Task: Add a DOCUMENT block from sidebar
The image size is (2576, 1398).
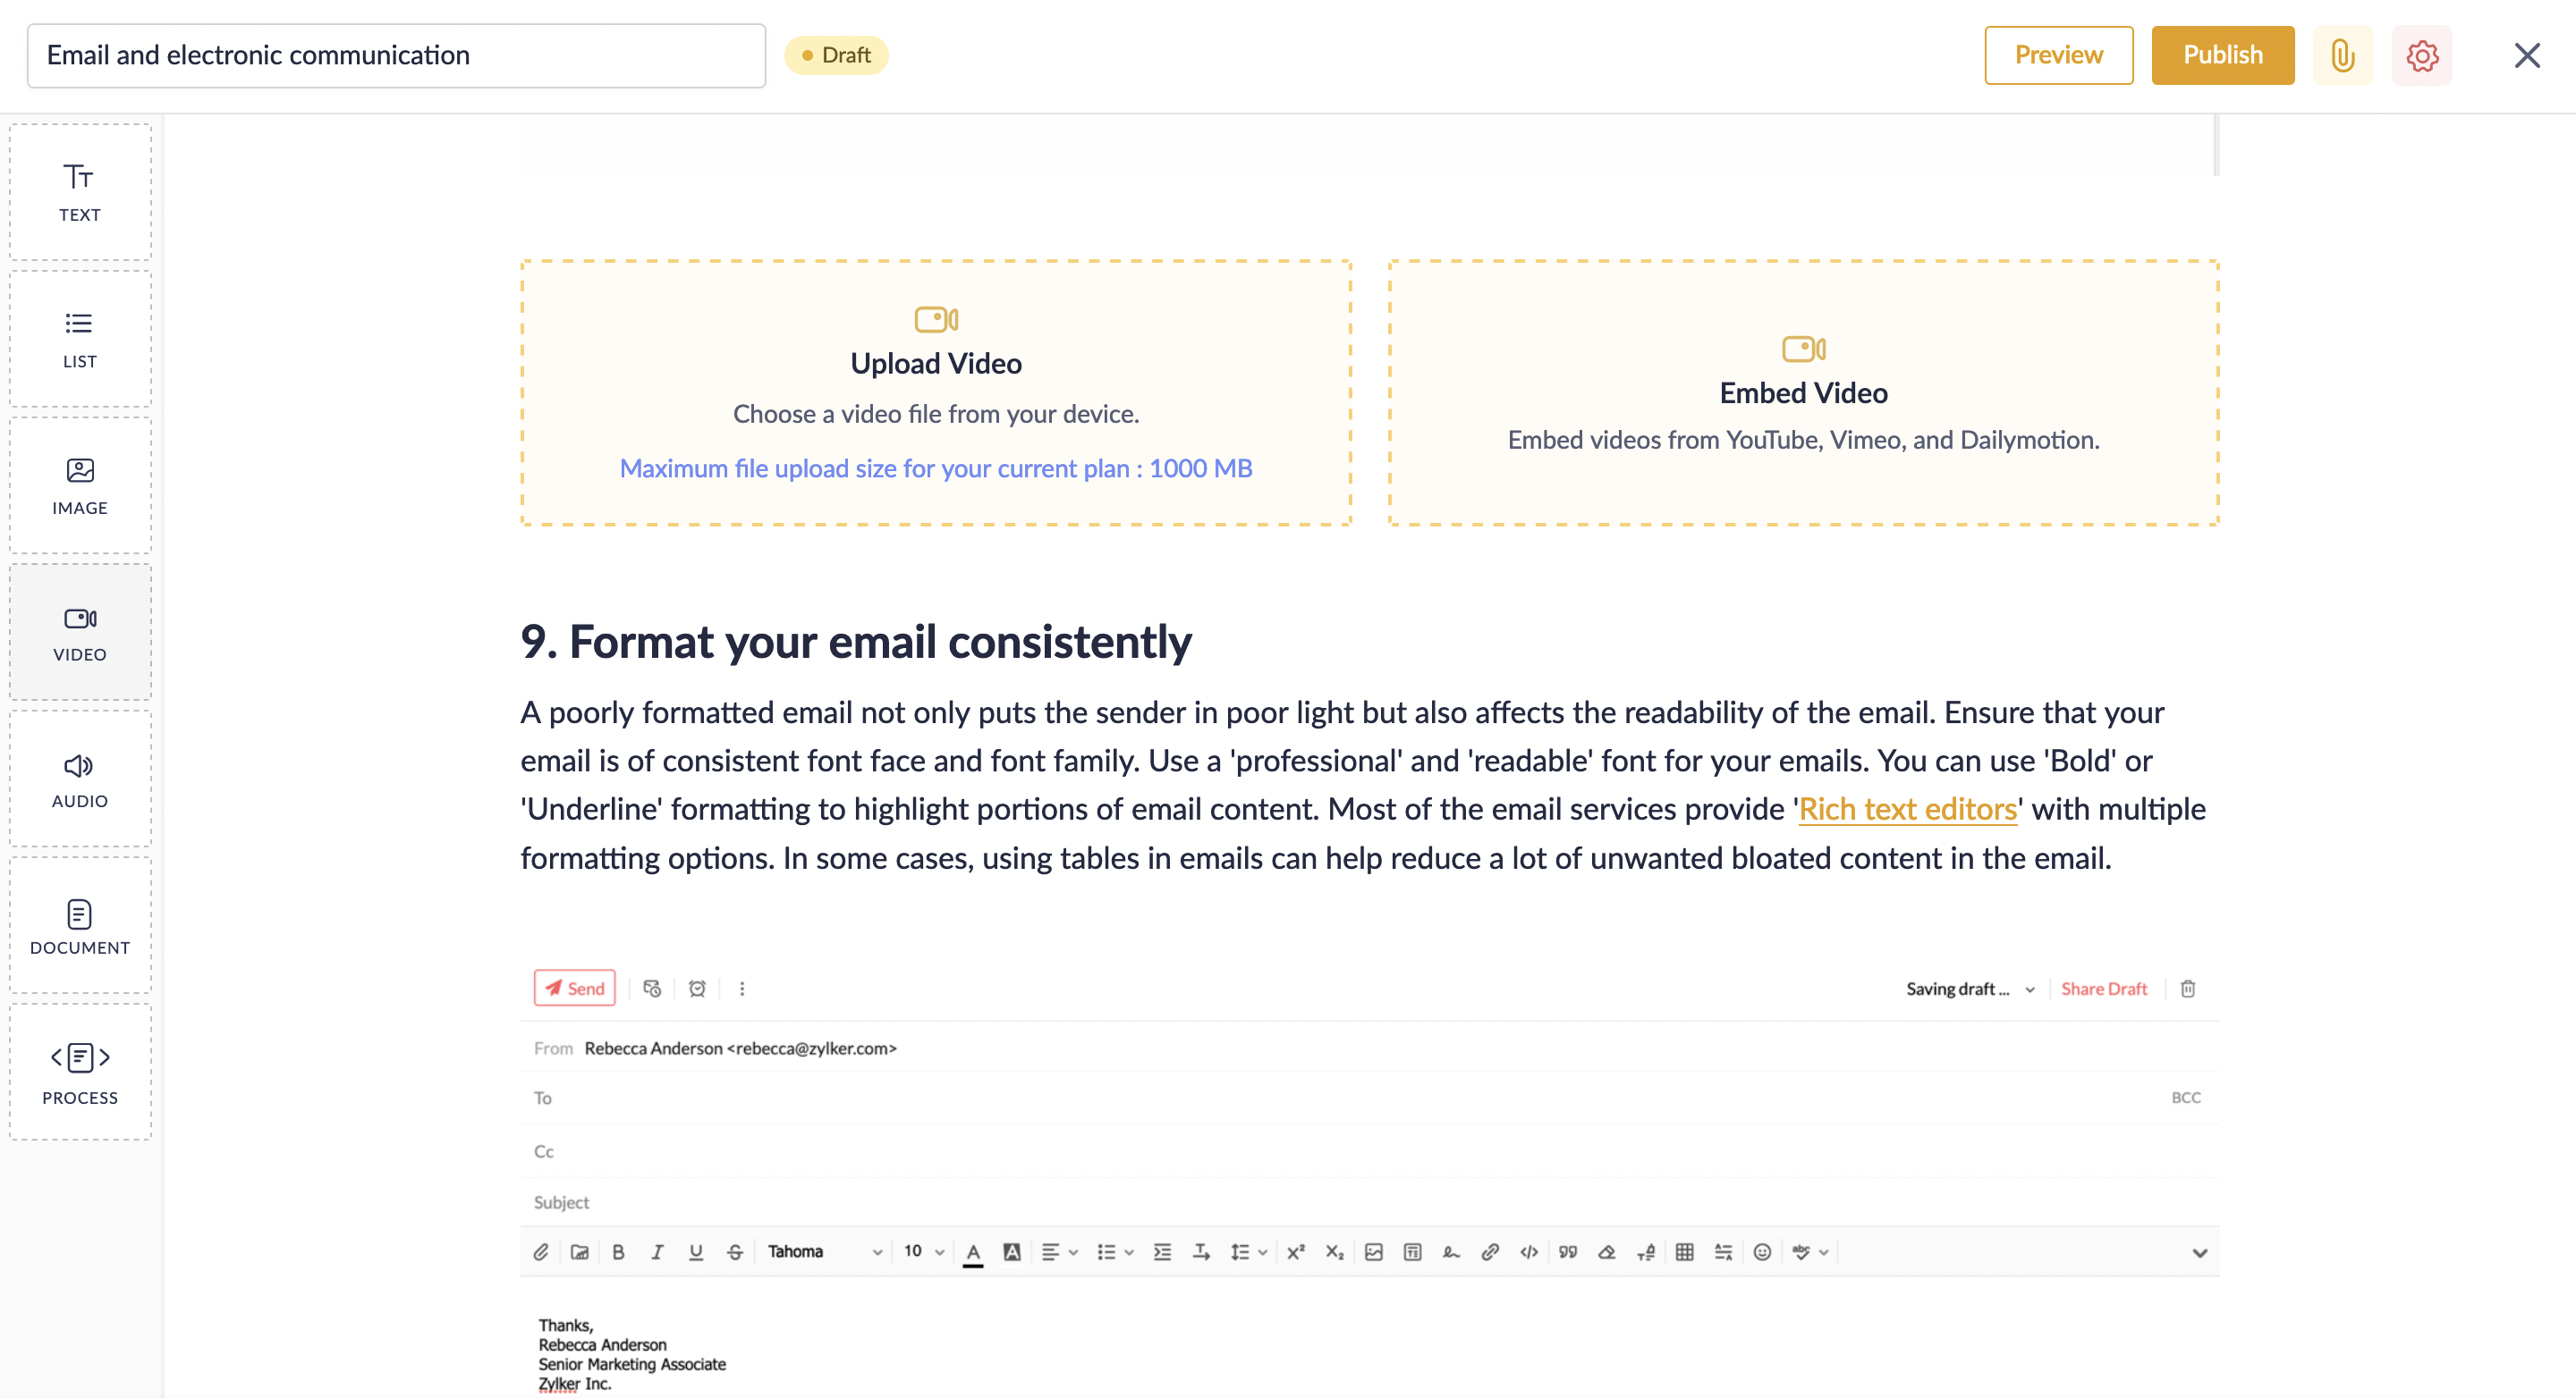Action: (80, 926)
